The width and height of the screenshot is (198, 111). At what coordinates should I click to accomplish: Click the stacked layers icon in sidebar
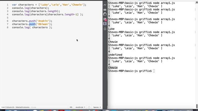(105, 29)
